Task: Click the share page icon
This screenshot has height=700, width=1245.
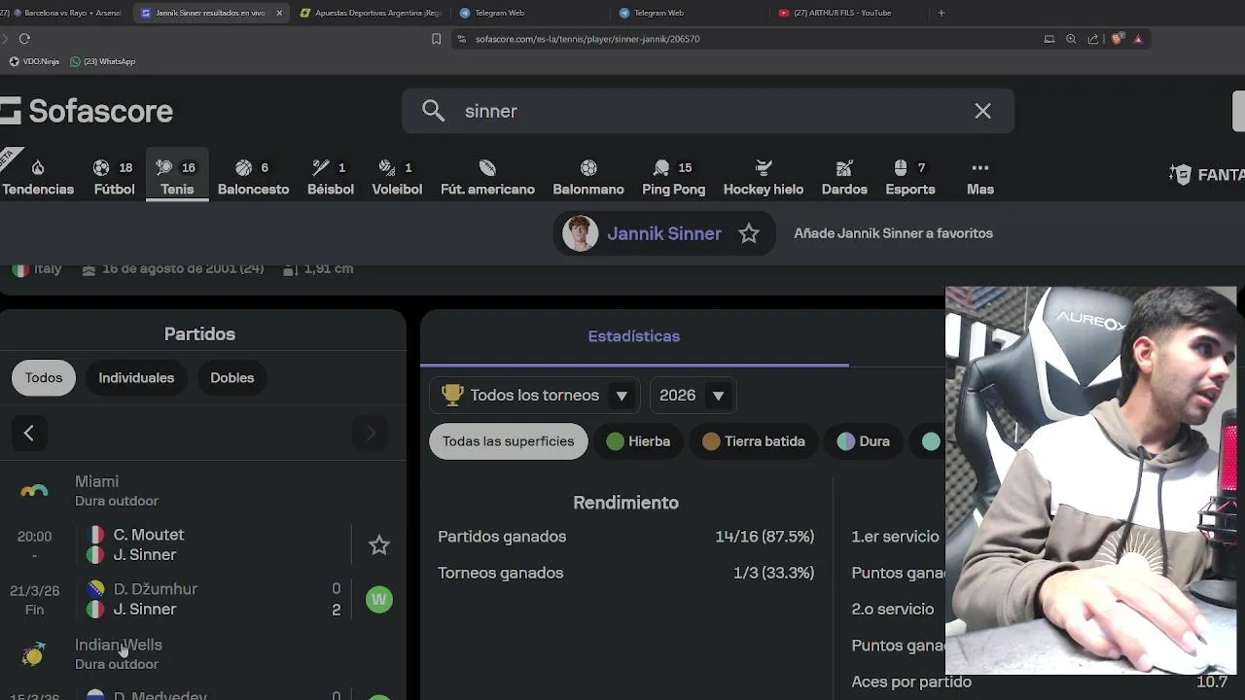Action: click(x=1093, y=39)
